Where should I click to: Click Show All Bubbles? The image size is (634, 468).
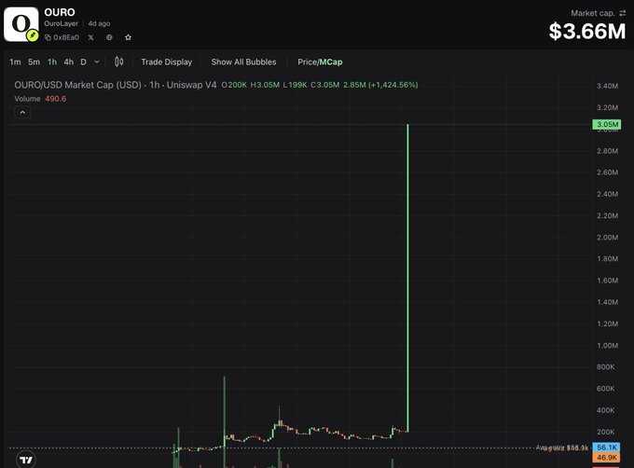click(x=244, y=62)
